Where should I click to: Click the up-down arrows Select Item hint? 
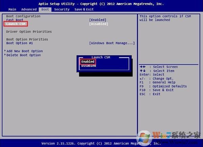coord(157,71)
